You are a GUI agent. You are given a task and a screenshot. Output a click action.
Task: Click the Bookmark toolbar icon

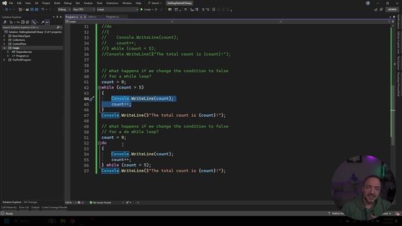coord(214,9)
